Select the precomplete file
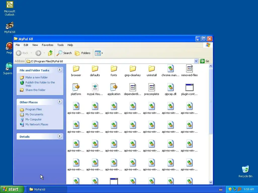Screen dimensions: 258x193 tap(151, 89)
